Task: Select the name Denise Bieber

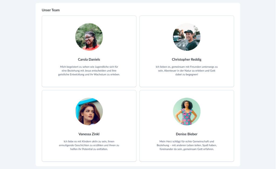Action: tap(187, 134)
